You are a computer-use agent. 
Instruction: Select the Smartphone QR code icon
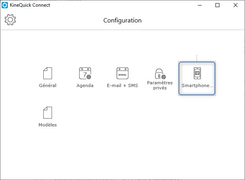point(197,73)
